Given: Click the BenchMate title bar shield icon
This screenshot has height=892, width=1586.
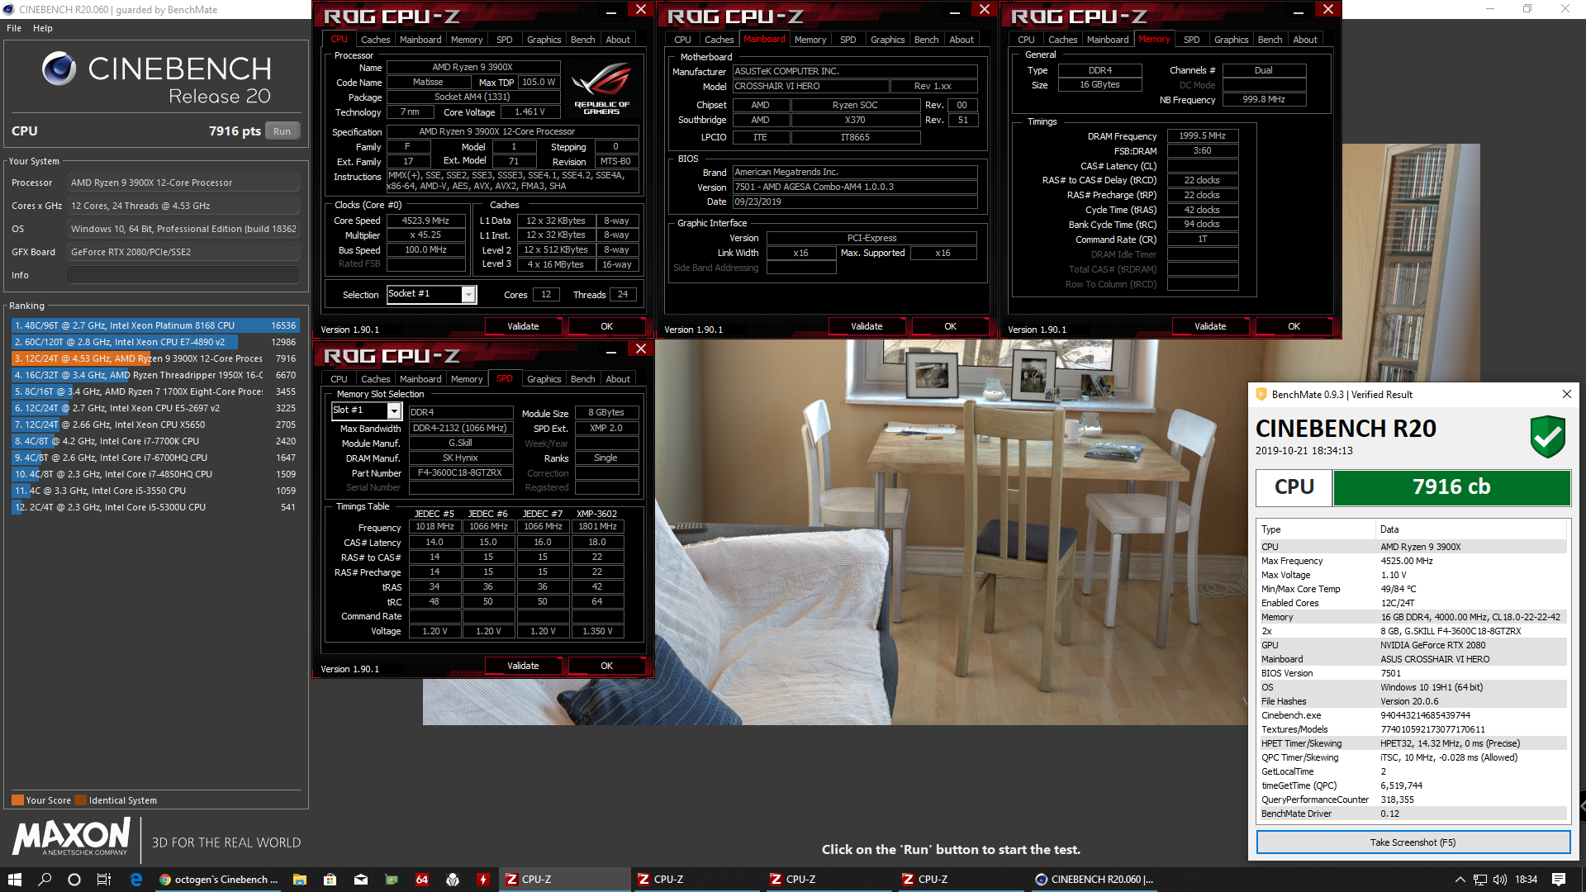Looking at the screenshot, I should pyautogui.click(x=1261, y=394).
